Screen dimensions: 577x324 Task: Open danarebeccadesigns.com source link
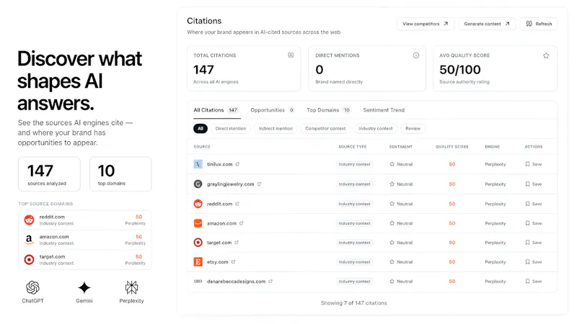click(237, 282)
